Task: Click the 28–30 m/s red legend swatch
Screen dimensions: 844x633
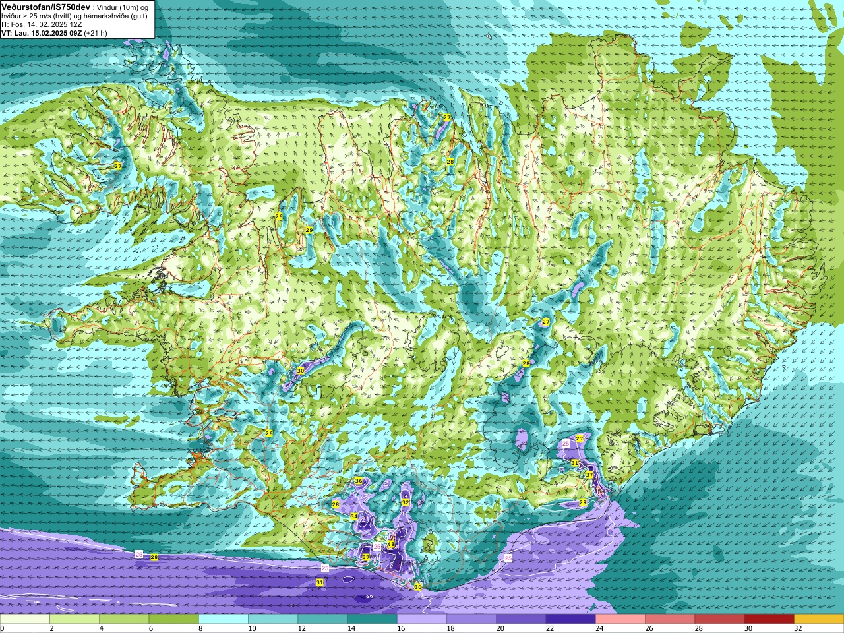Action: [719, 619]
